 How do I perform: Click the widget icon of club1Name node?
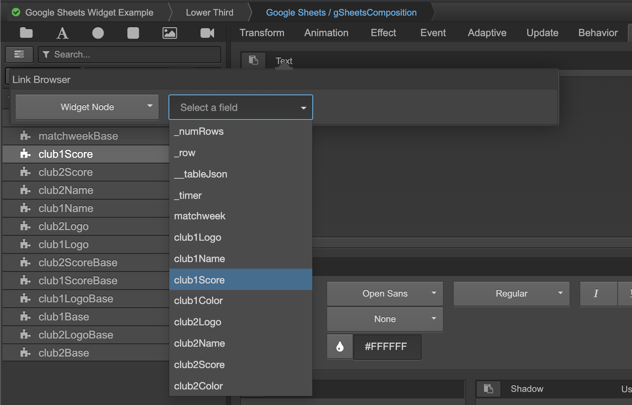click(x=25, y=208)
